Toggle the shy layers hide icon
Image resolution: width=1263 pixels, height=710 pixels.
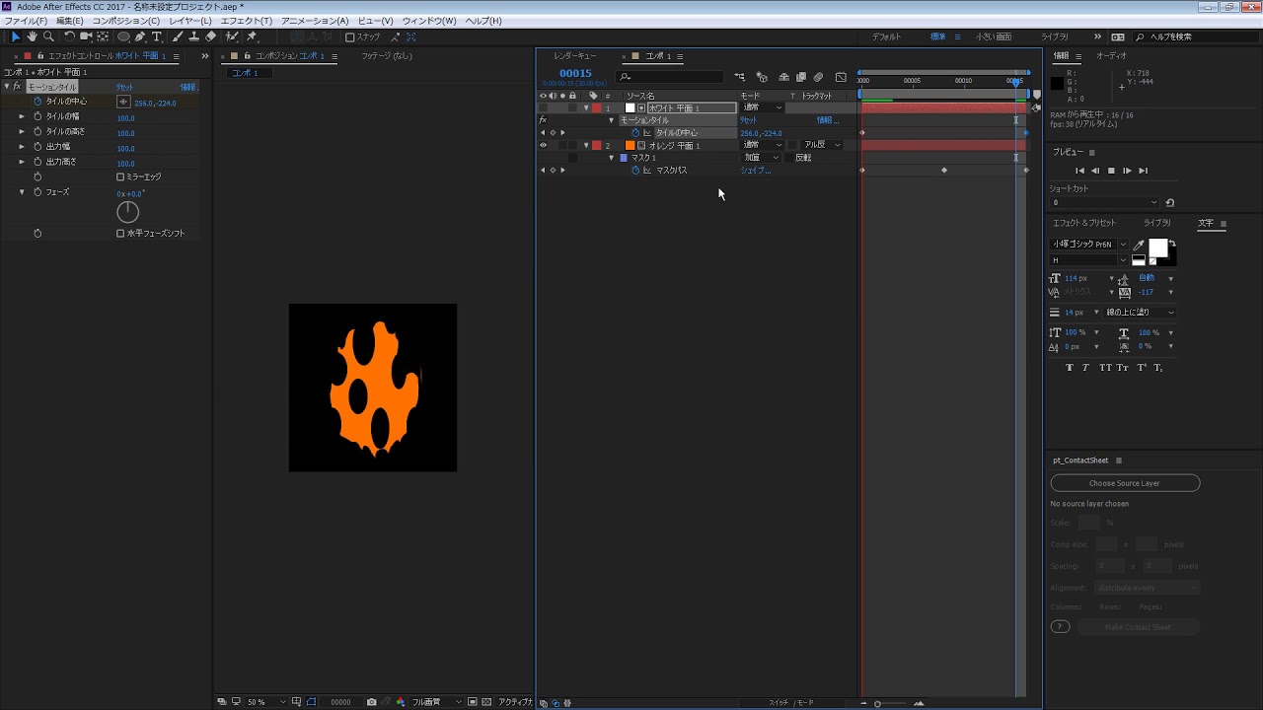[783, 77]
